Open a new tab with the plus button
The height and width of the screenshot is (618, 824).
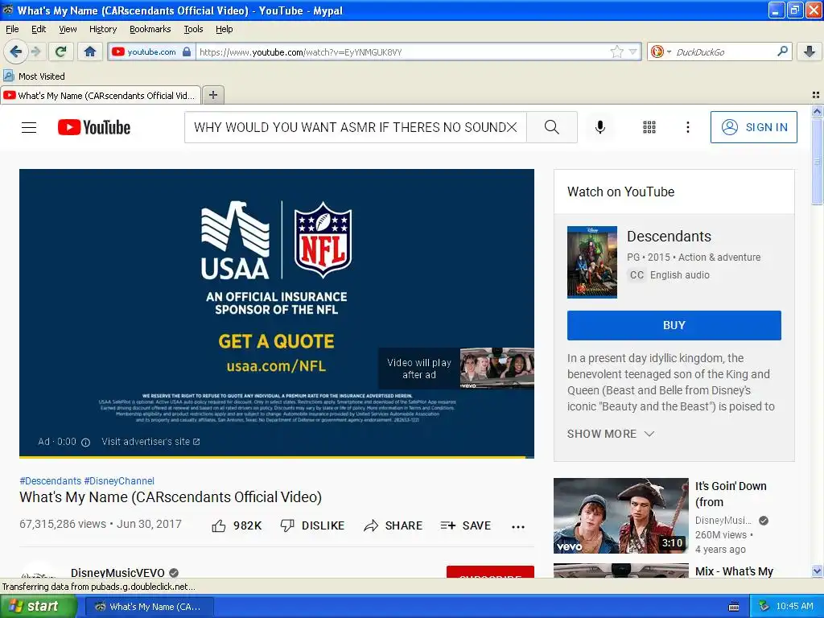[x=212, y=95]
